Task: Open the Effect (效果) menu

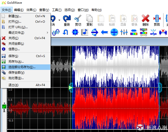Action: (x=31, y=10)
